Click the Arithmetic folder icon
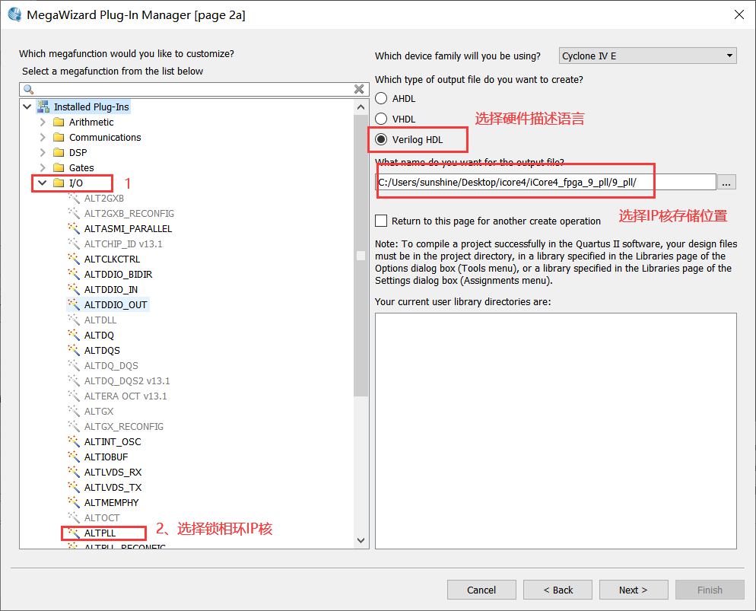The image size is (756, 611). click(x=59, y=122)
